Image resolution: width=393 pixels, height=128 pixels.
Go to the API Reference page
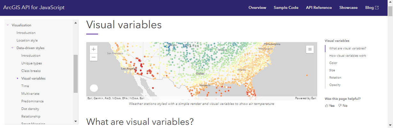[319, 8]
